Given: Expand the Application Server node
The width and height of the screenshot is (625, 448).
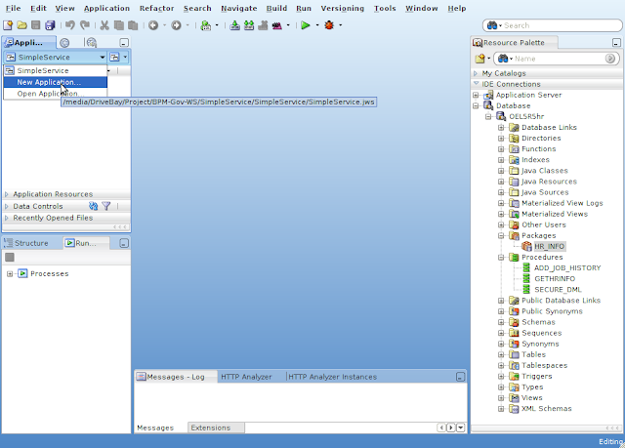Looking at the screenshot, I should [476, 95].
